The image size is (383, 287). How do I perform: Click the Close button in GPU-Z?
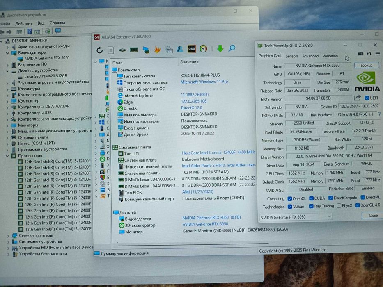point(373,216)
